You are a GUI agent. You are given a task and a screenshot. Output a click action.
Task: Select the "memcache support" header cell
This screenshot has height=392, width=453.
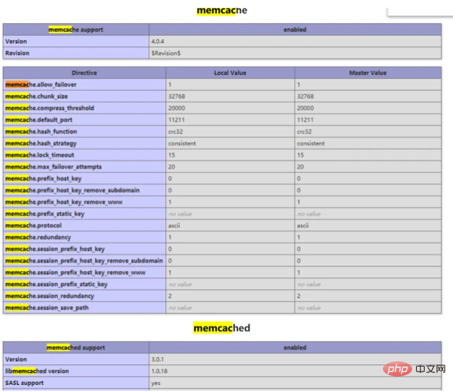tap(76, 30)
